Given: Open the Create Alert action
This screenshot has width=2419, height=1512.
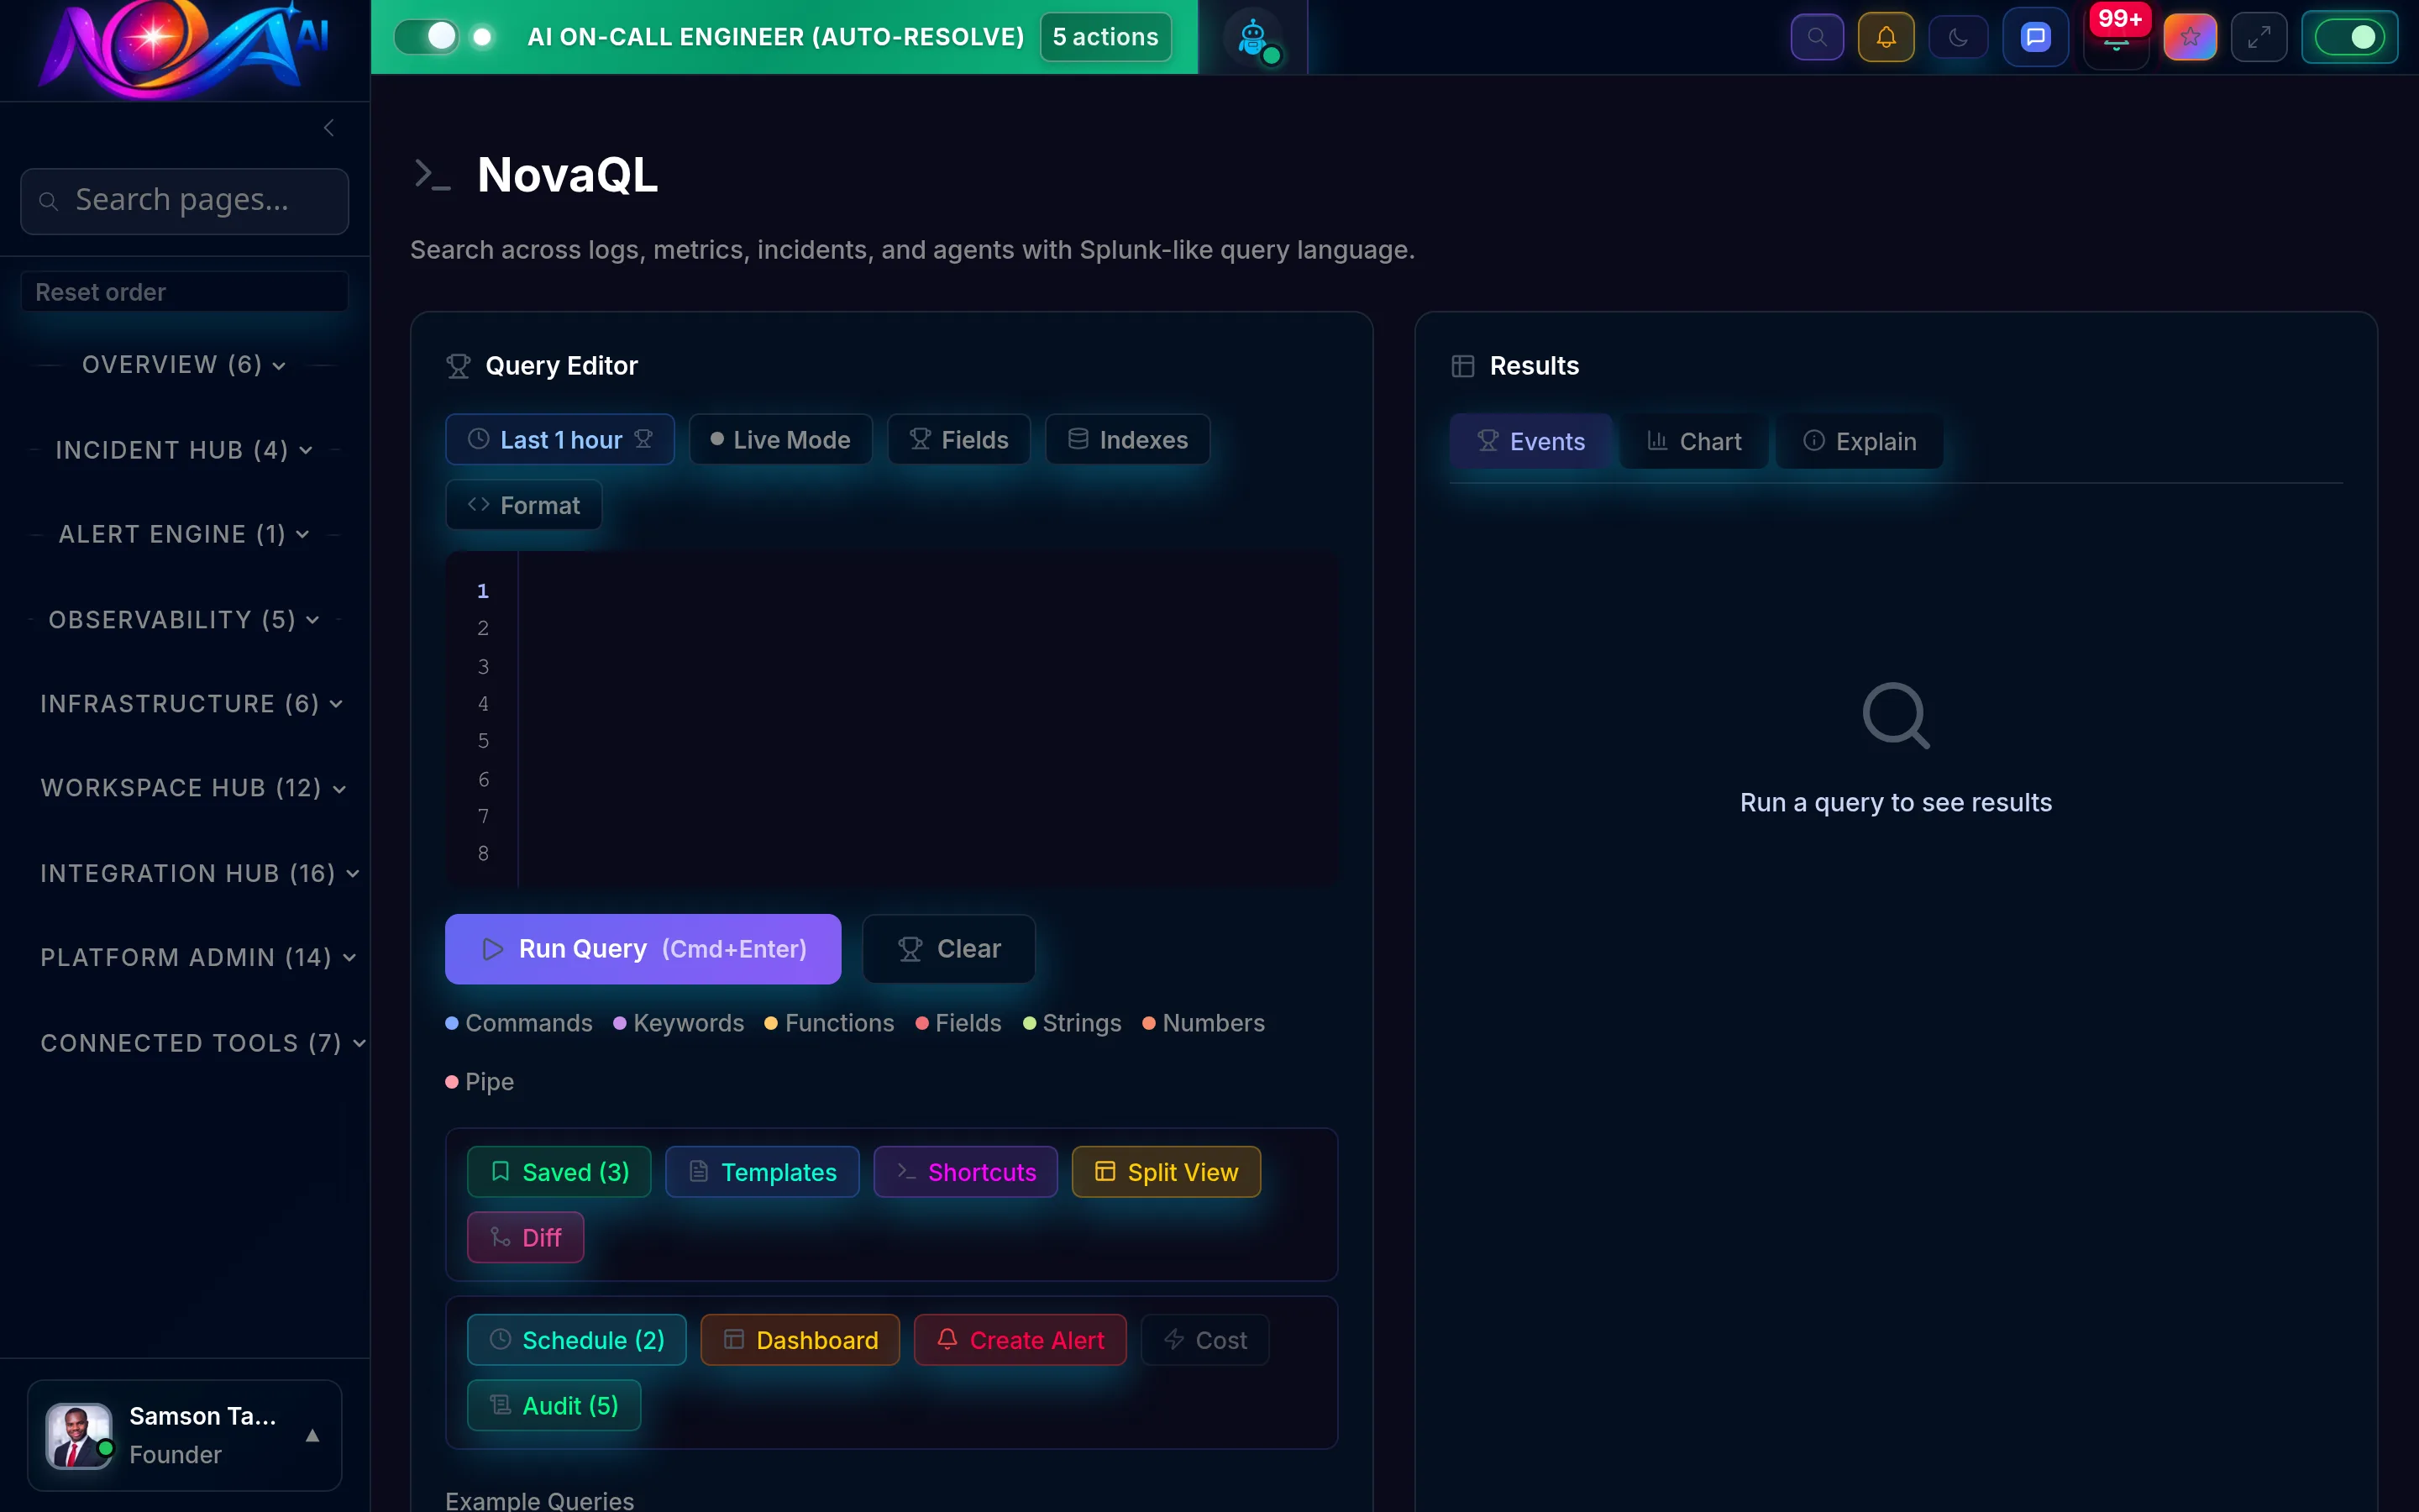Looking at the screenshot, I should (x=1020, y=1340).
